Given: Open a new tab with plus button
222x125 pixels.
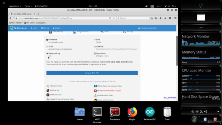Looking at the screenshot, I should pos(38,14).
